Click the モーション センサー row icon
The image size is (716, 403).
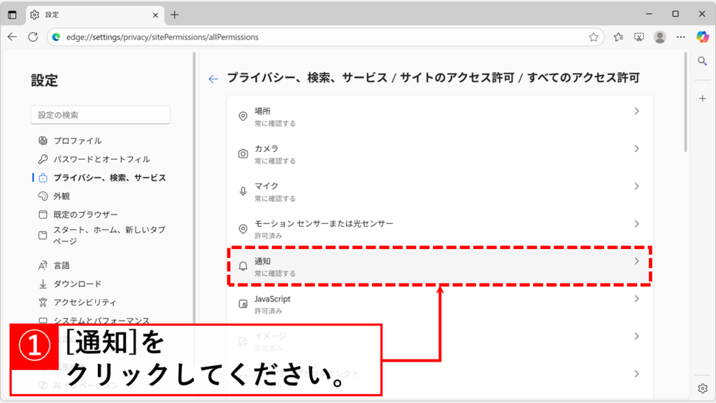243,229
